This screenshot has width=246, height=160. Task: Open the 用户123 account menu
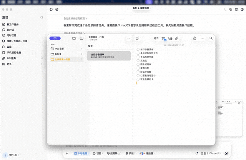[x=11, y=155]
